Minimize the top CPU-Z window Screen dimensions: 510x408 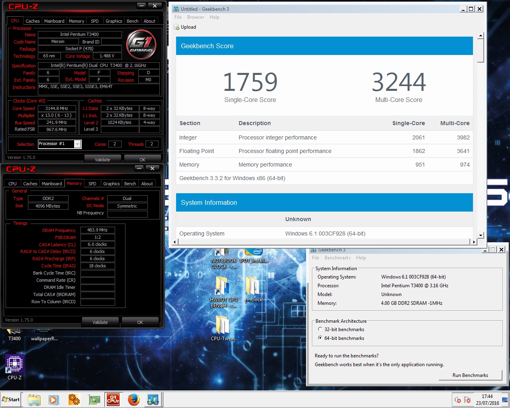click(x=141, y=6)
